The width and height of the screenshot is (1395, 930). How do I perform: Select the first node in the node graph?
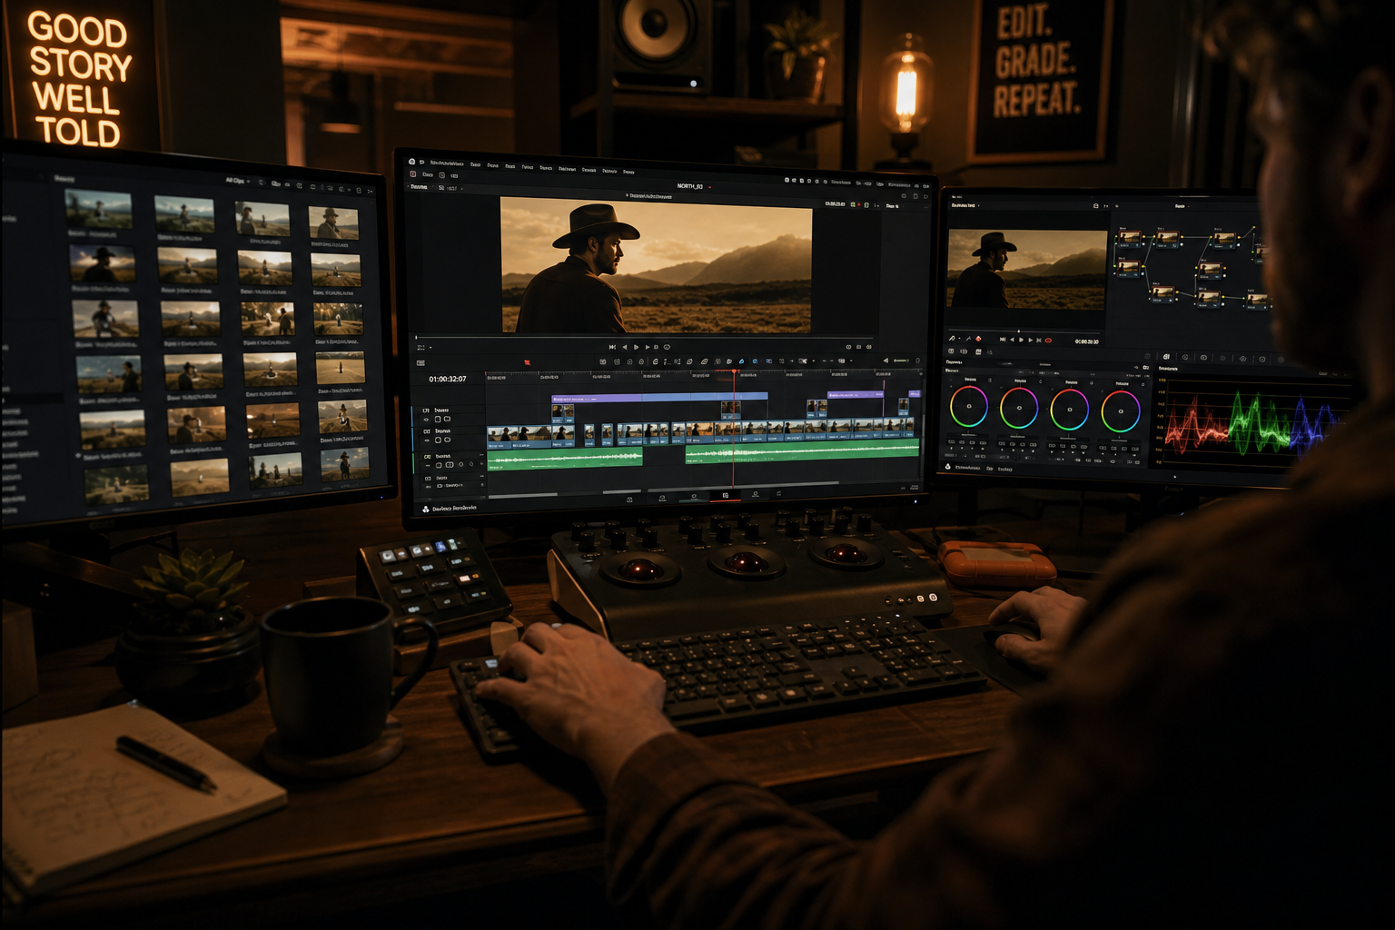pyautogui.click(x=1130, y=239)
